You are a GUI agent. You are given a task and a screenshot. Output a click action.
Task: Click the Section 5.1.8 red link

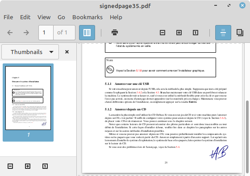(139, 71)
